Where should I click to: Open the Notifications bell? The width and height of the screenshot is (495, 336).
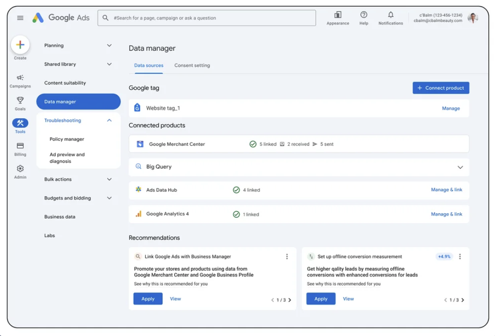(390, 15)
